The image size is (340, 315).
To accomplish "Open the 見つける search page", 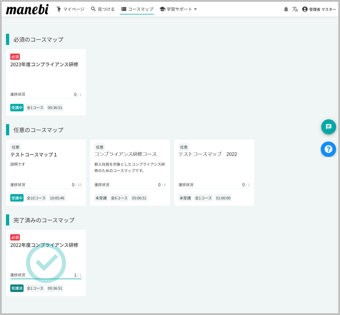I will pos(103,9).
